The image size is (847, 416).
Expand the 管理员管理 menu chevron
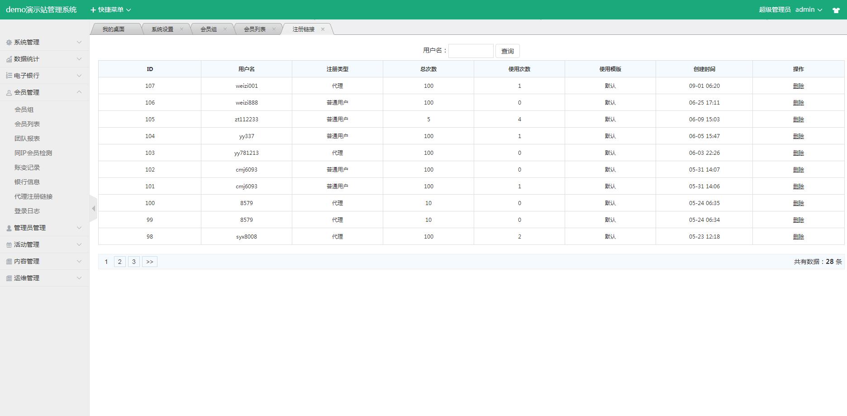click(x=79, y=228)
